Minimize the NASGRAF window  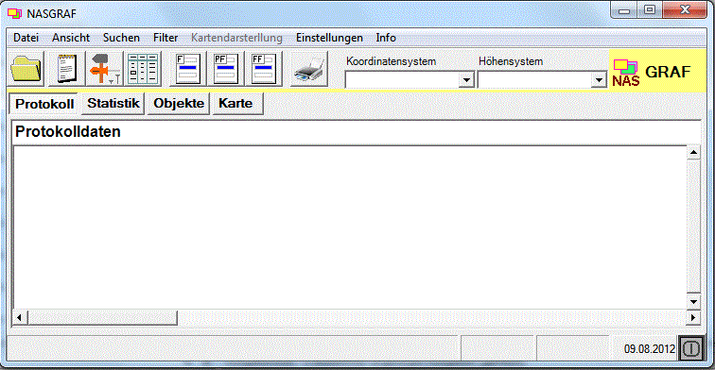[624, 11]
